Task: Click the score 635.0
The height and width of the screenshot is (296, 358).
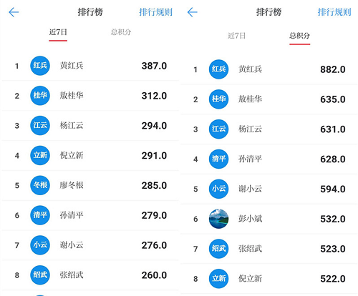Action: (333, 99)
